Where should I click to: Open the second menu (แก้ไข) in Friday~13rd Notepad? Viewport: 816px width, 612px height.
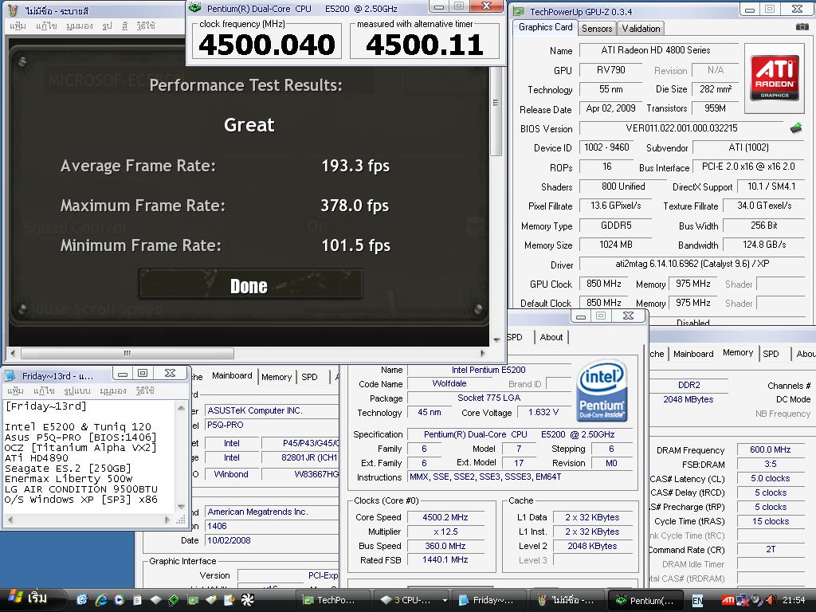(x=45, y=390)
